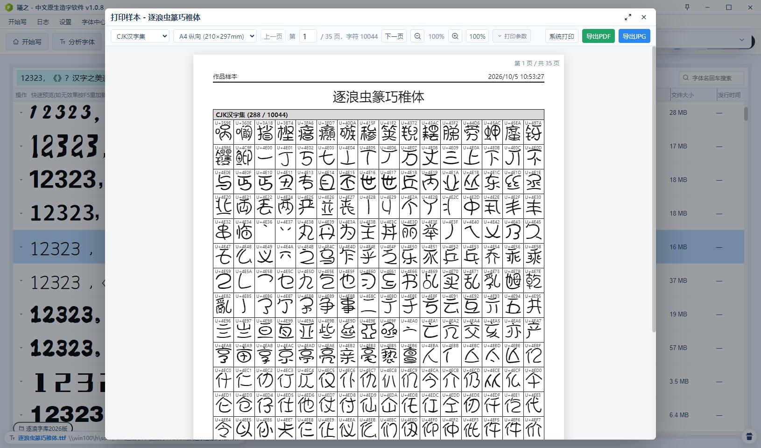The width and height of the screenshot is (761, 448).
Task: Expand the 打印参数 options
Action: (512, 36)
